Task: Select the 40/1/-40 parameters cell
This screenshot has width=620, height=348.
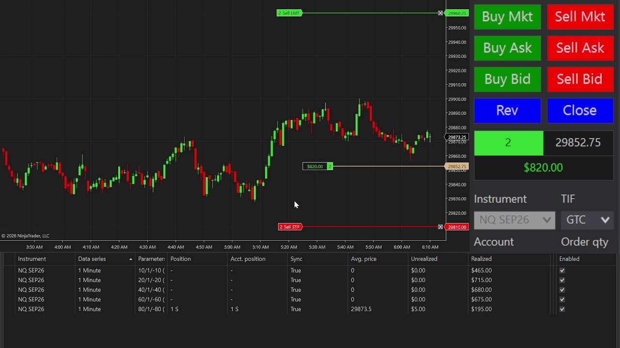Action: coord(151,290)
